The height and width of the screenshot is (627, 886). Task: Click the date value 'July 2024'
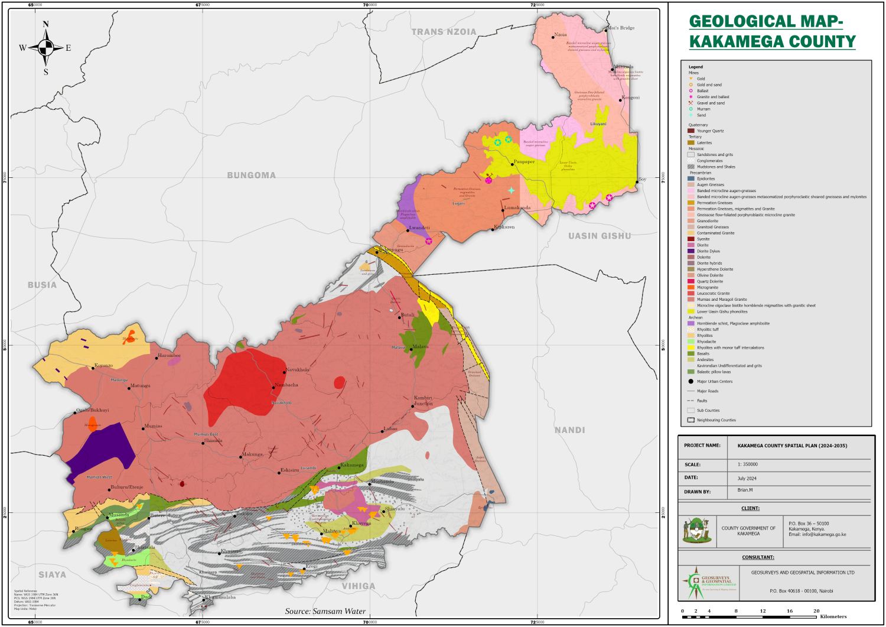(747, 479)
